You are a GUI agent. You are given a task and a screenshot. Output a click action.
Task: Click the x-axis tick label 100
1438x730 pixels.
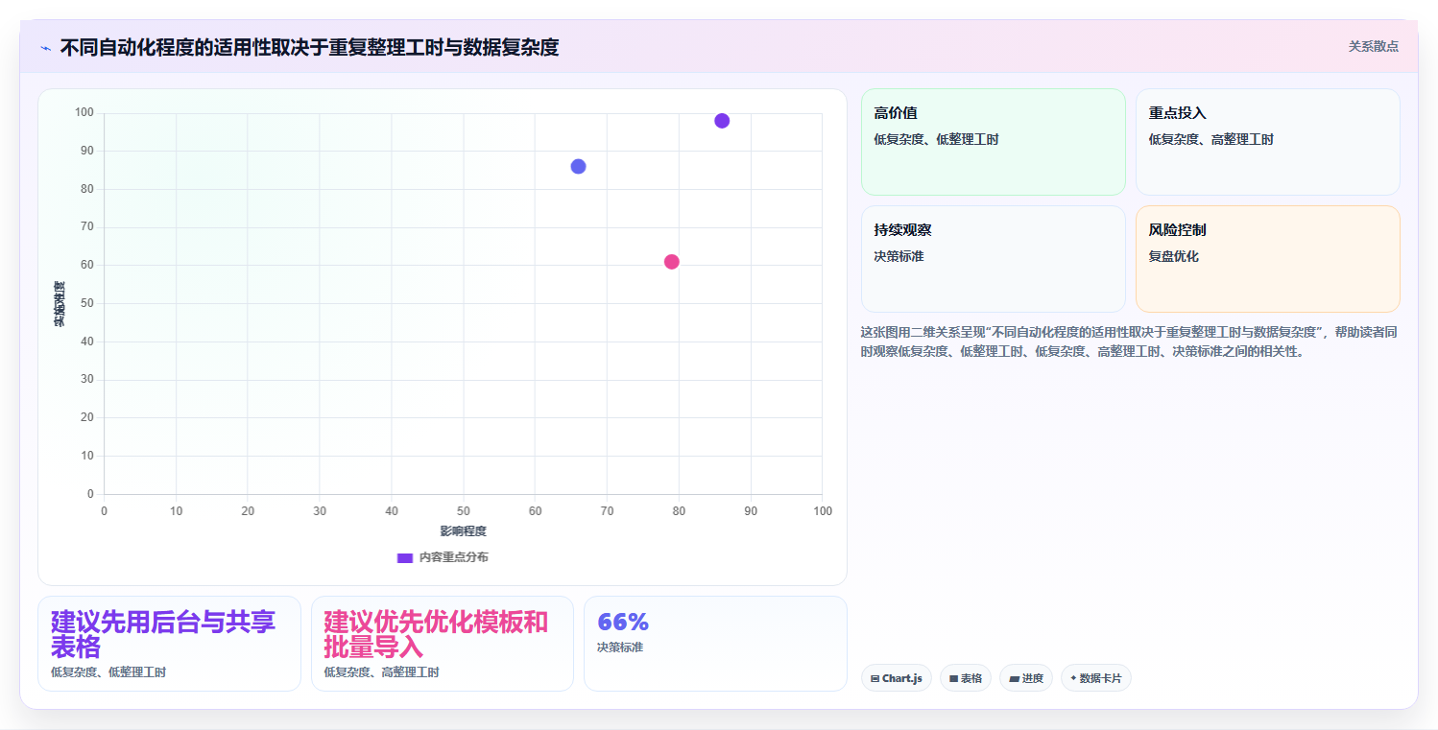823,511
